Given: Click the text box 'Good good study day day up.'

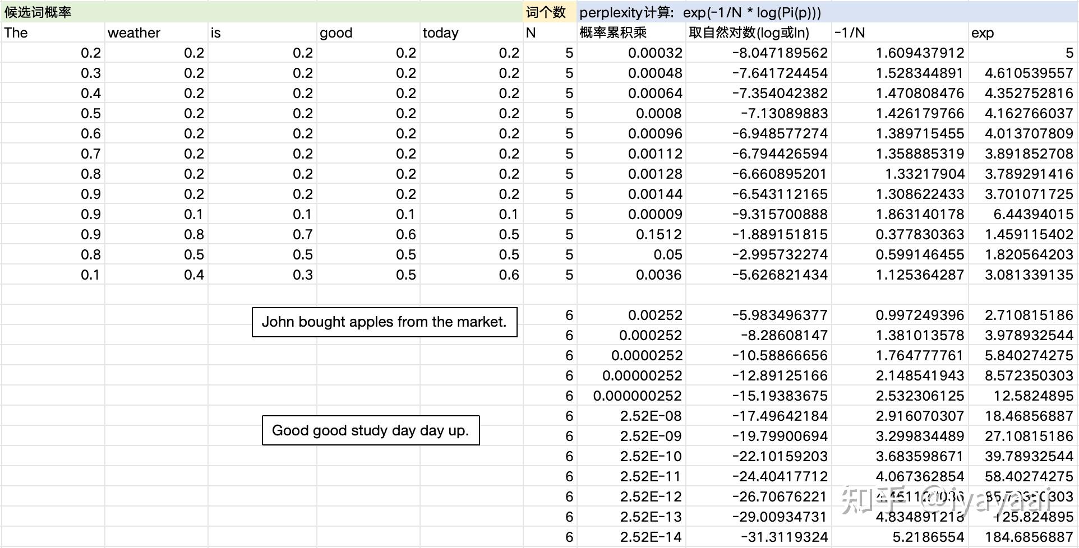Looking at the screenshot, I should point(370,430).
